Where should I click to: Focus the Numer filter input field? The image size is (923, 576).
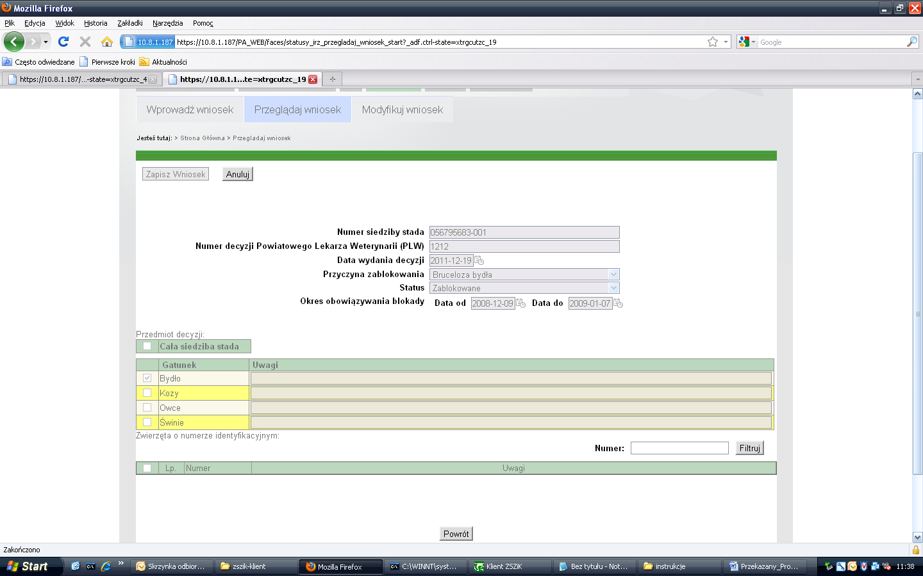(x=679, y=448)
